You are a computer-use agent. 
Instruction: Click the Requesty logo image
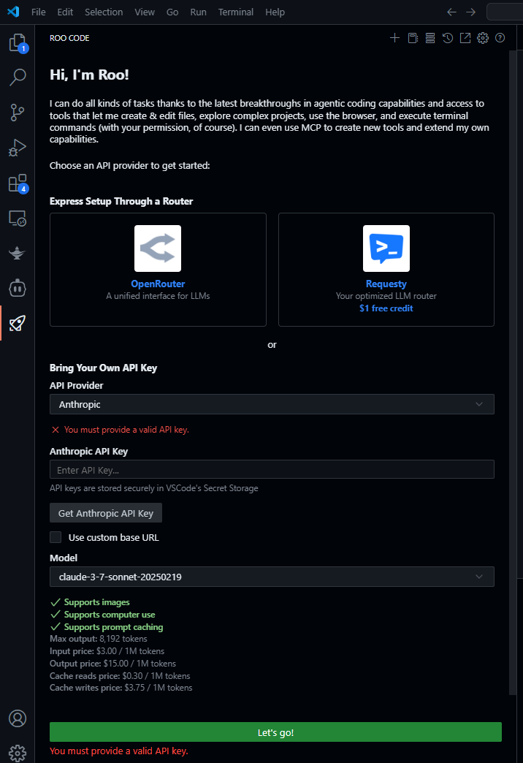[x=386, y=248]
